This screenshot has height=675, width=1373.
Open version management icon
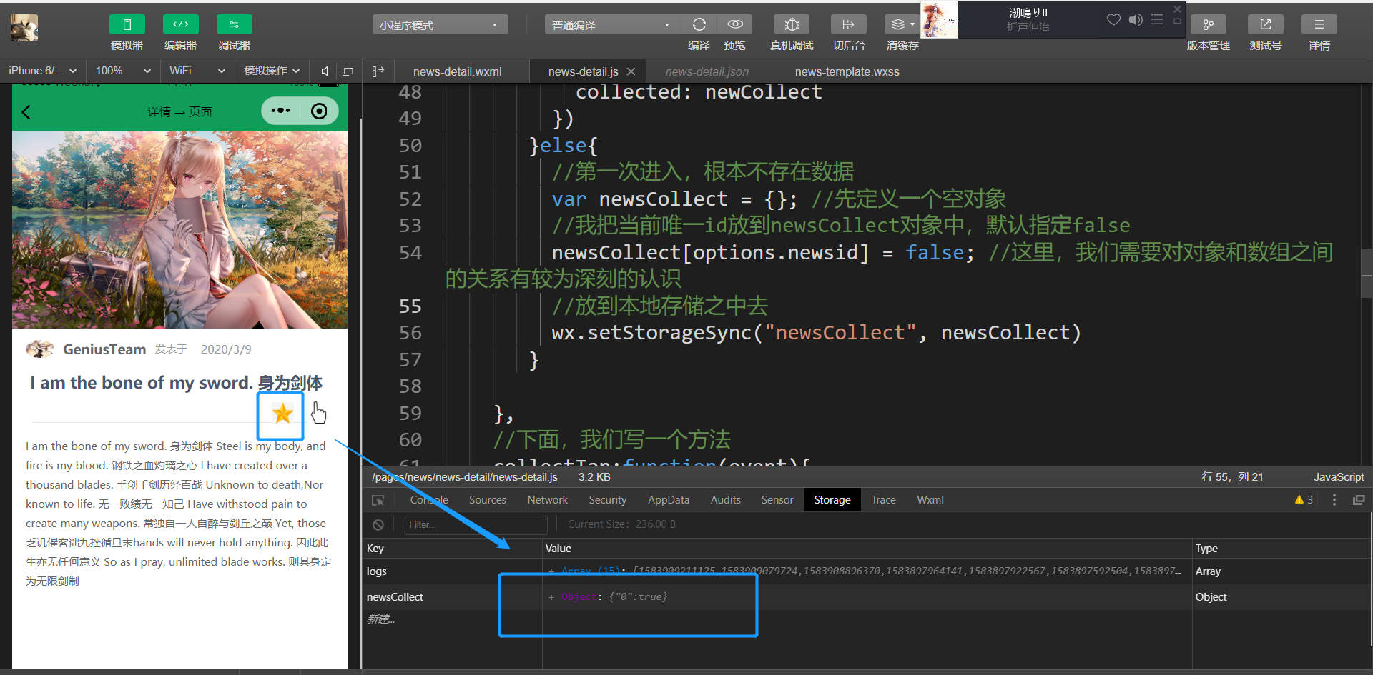click(1209, 24)
